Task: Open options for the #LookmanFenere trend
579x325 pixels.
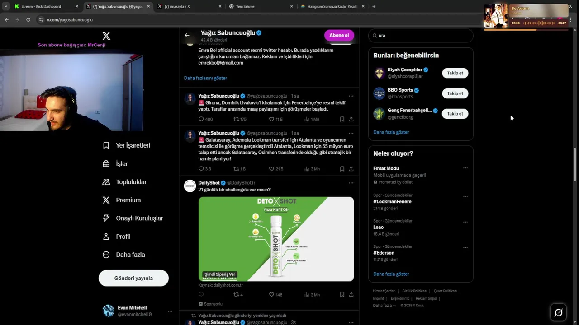Action: [x=465, y=196]
